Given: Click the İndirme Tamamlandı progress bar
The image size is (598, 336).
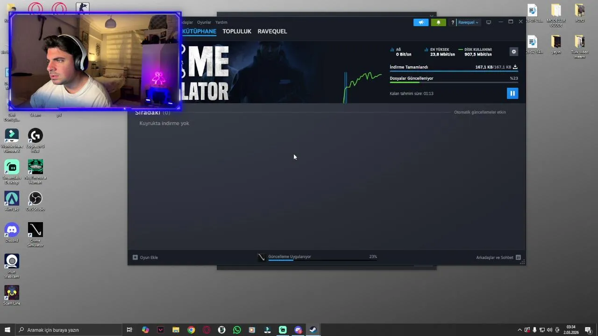Looking at the screenshot, I should click(454, 71).
